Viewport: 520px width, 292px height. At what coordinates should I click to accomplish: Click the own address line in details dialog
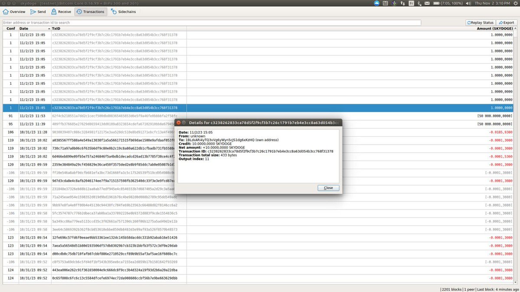[229, 140]
